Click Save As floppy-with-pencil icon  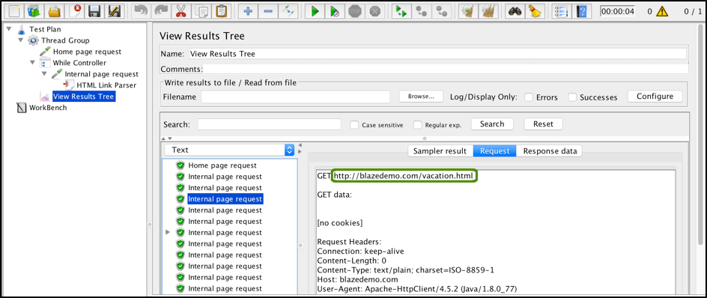pyautogui.click(x=115, y=10)
